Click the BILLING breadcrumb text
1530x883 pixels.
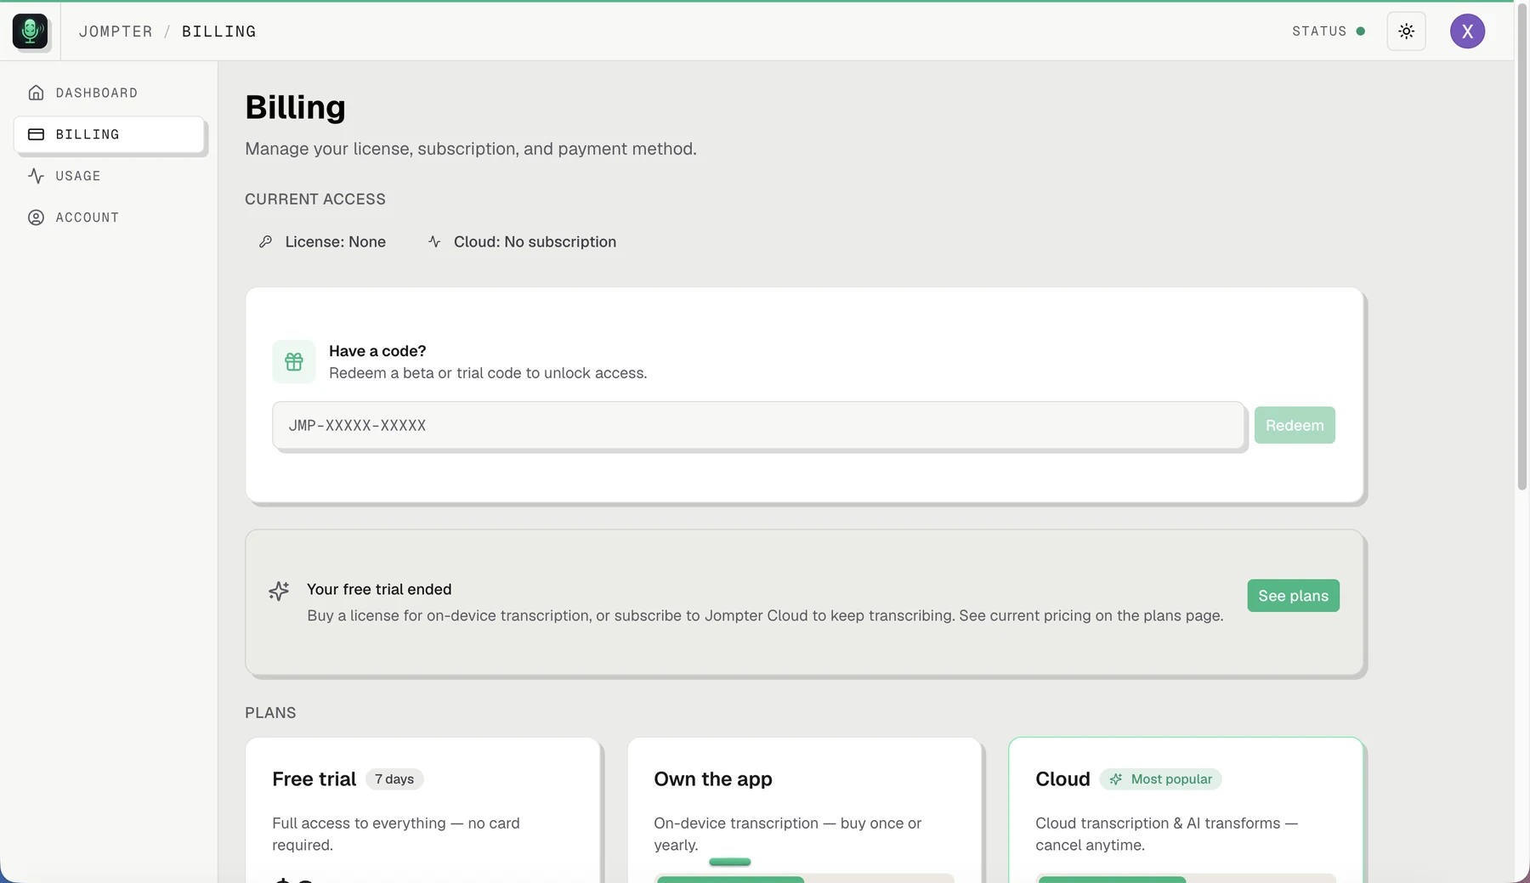point(218,31)
